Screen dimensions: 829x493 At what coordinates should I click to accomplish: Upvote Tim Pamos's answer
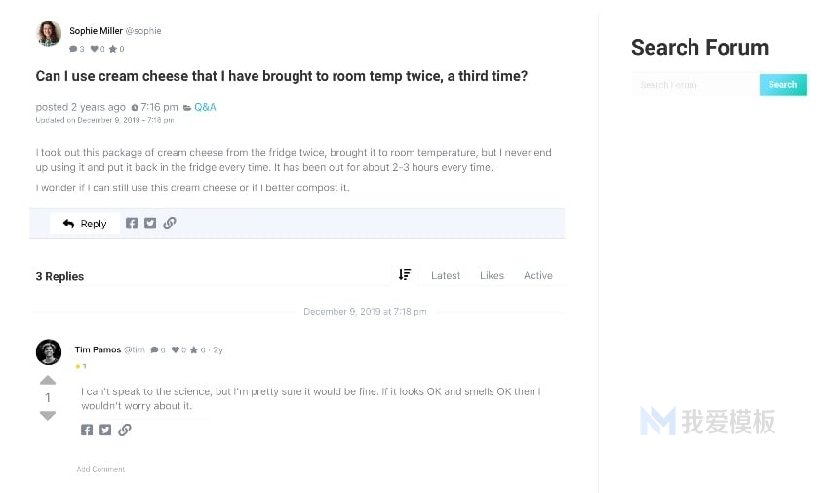click(48, 380)
